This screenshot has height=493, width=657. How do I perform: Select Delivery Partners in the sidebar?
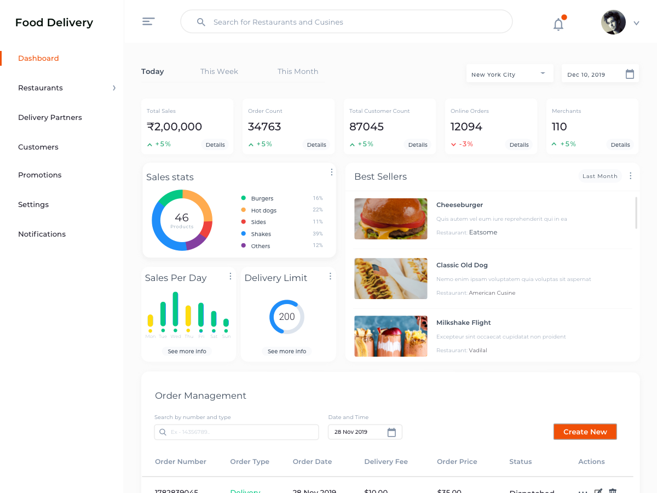tap(50, 117)
